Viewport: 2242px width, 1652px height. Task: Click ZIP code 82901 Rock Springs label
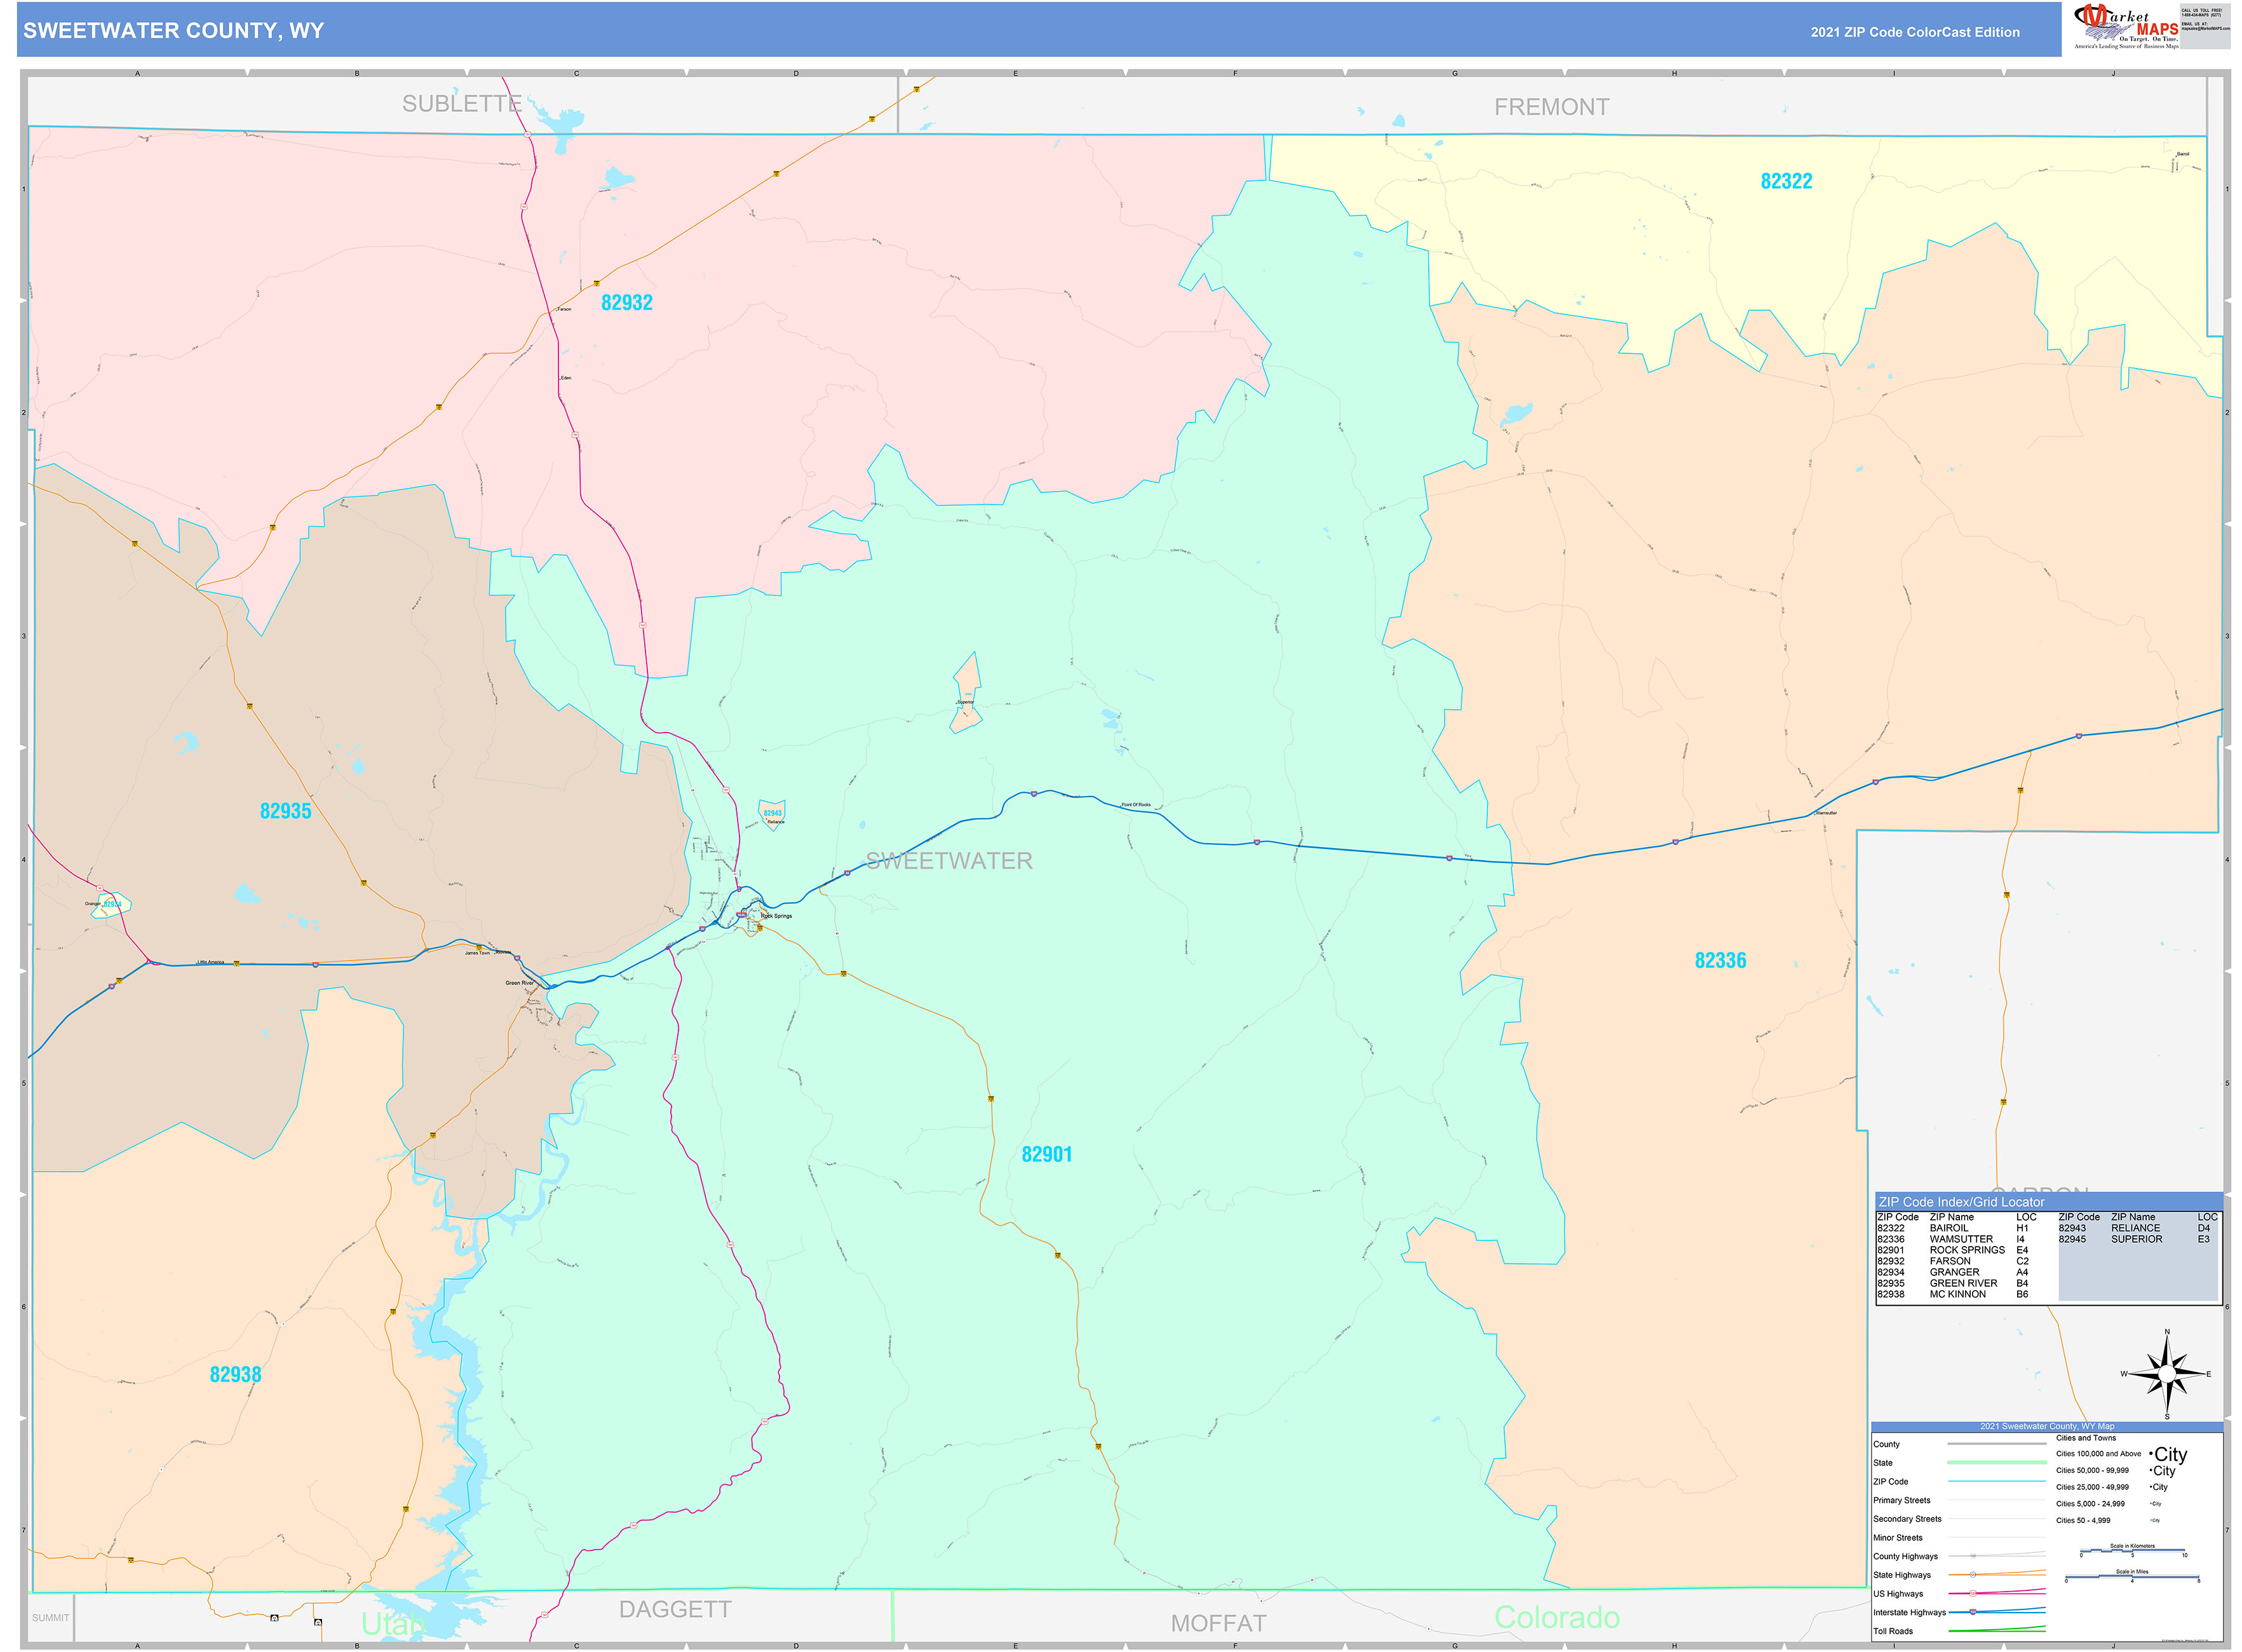tap(1047, 1154)
